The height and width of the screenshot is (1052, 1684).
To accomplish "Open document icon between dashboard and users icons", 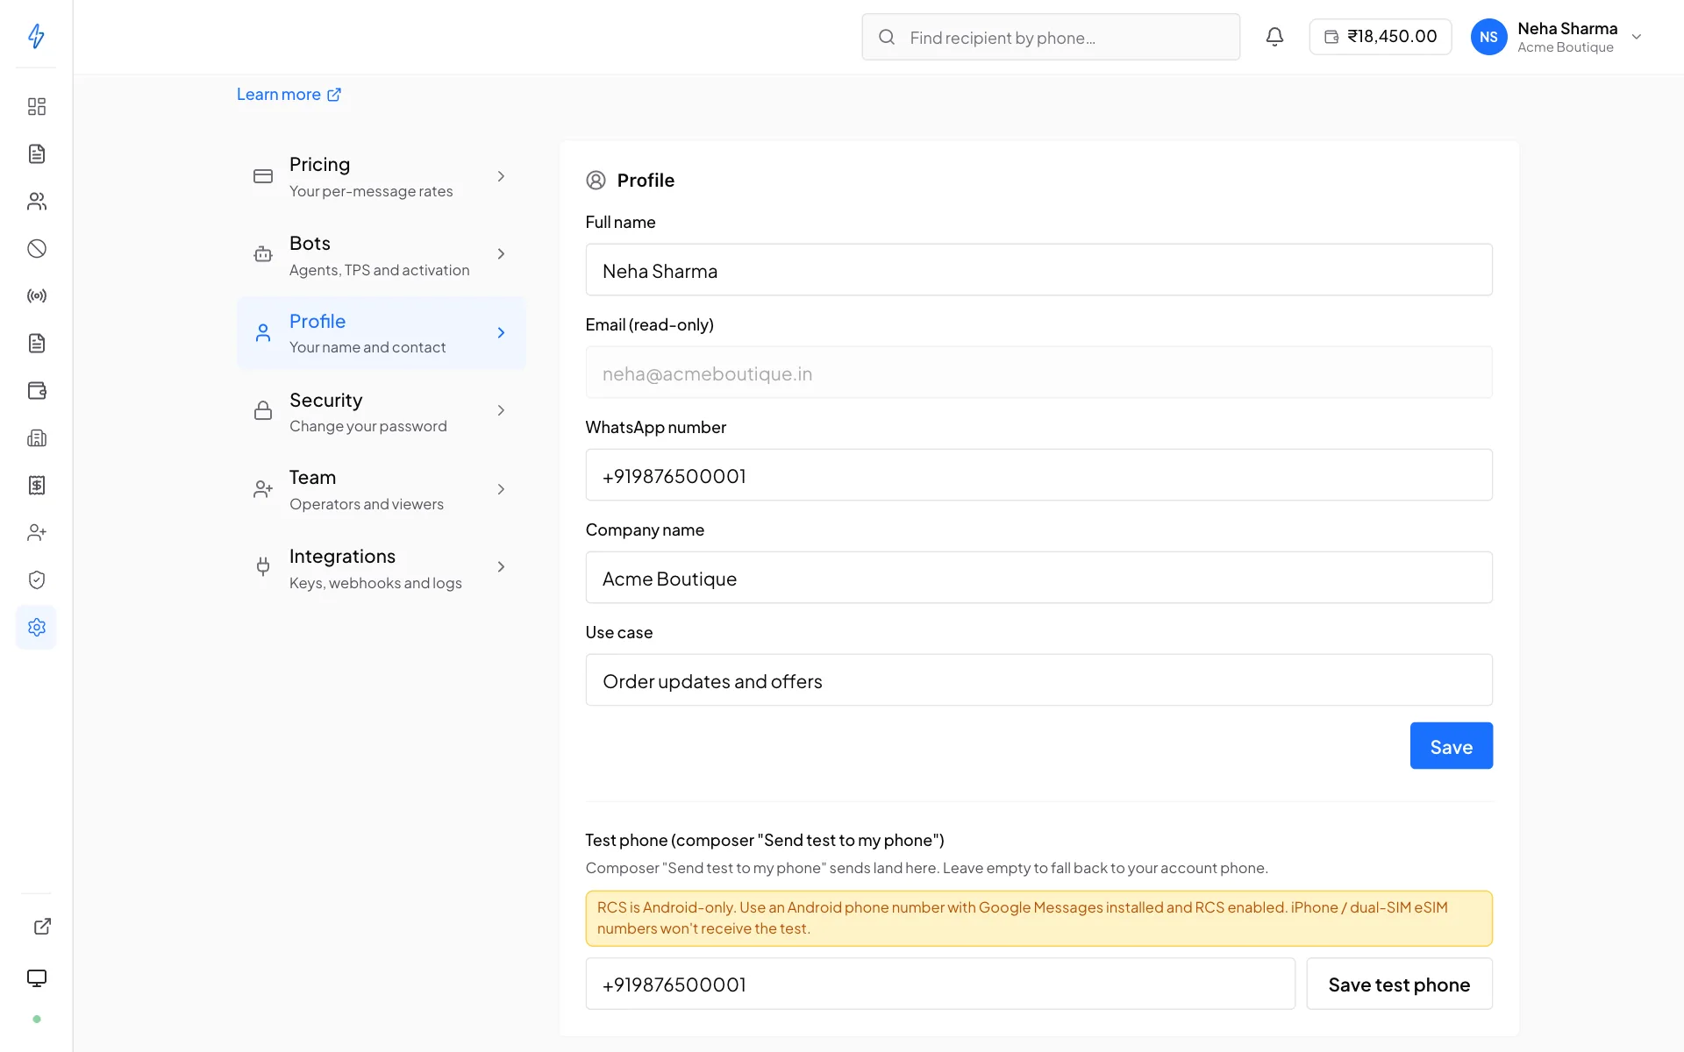I will 36,154.
